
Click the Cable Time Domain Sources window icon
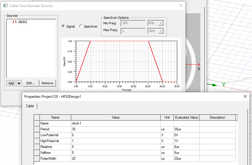pos(5,6)
